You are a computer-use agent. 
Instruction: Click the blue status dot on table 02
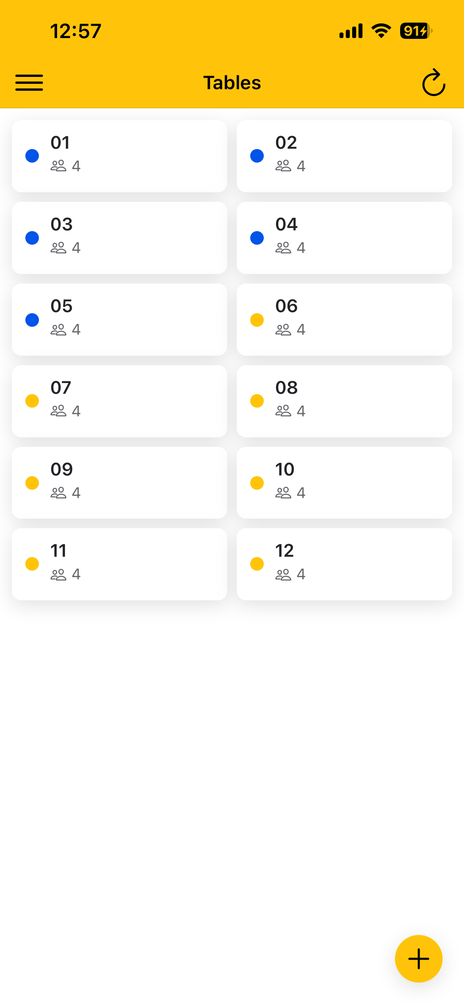click(257, 156)
